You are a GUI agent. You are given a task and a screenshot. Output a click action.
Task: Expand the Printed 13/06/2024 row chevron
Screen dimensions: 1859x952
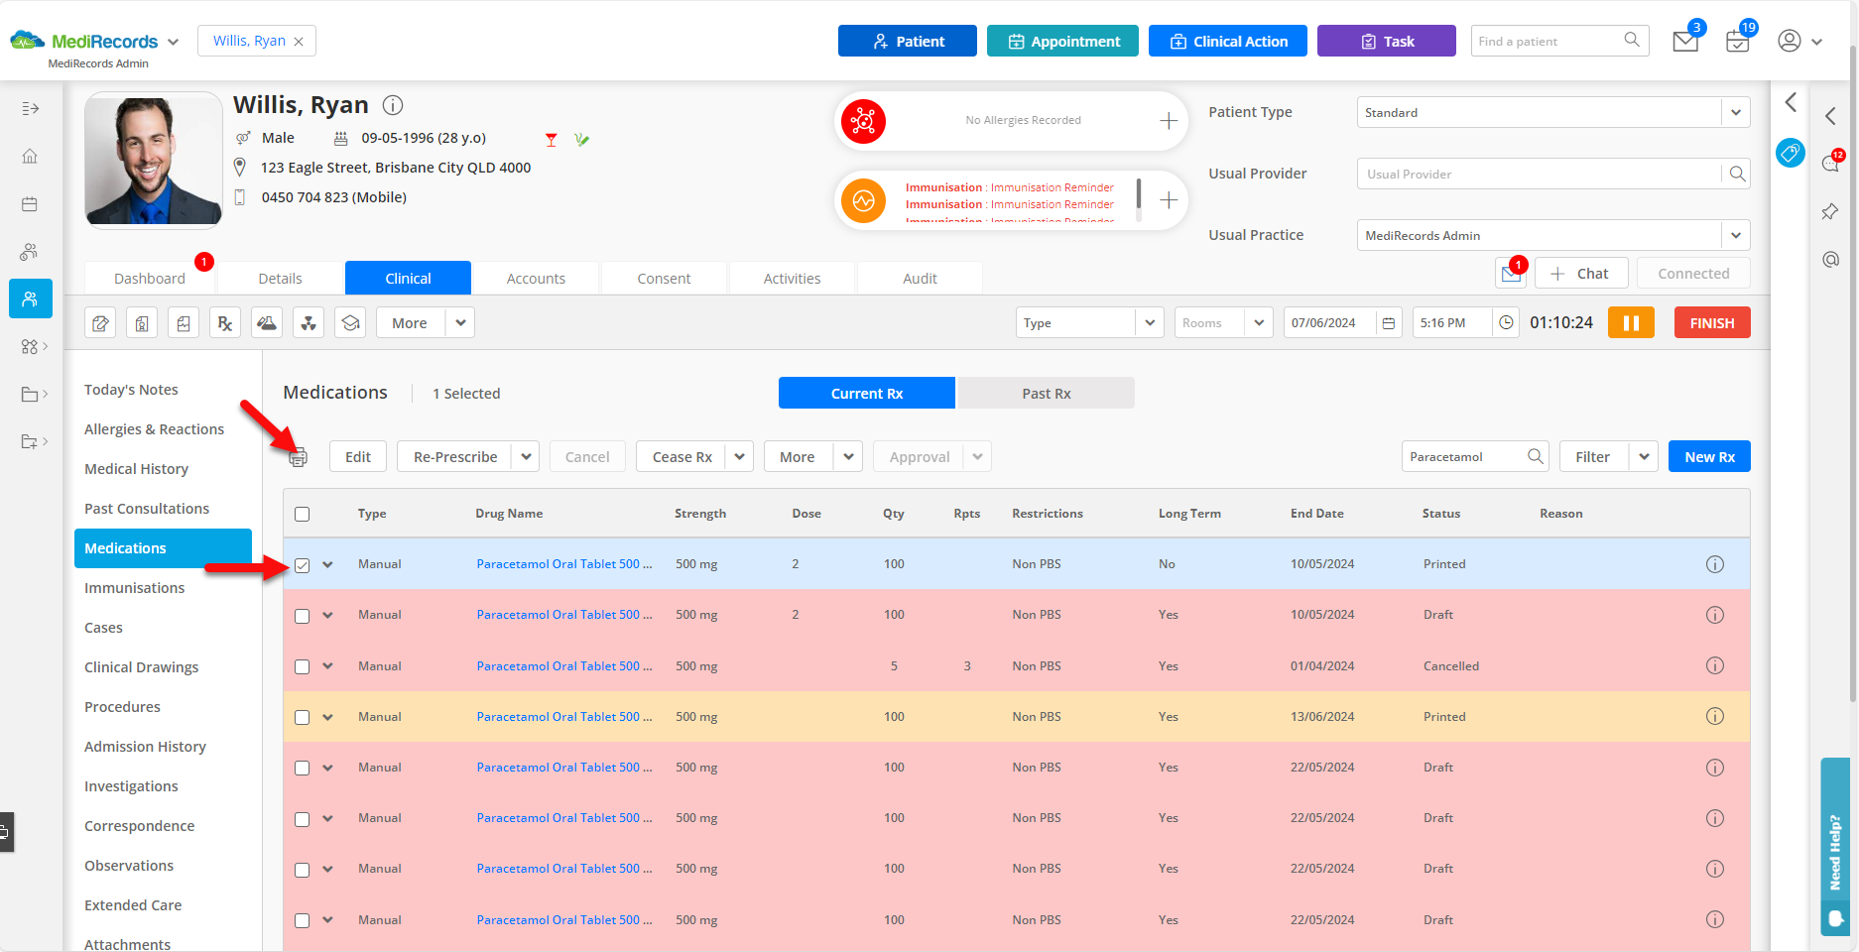pos(327,716)
